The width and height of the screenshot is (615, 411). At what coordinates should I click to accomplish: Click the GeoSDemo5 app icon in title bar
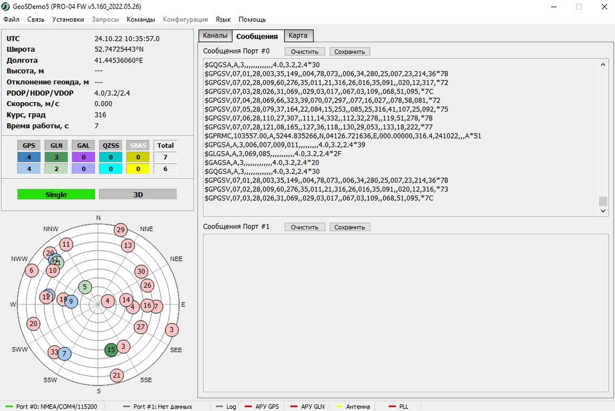pyautogui.click(x=6, y=7)
